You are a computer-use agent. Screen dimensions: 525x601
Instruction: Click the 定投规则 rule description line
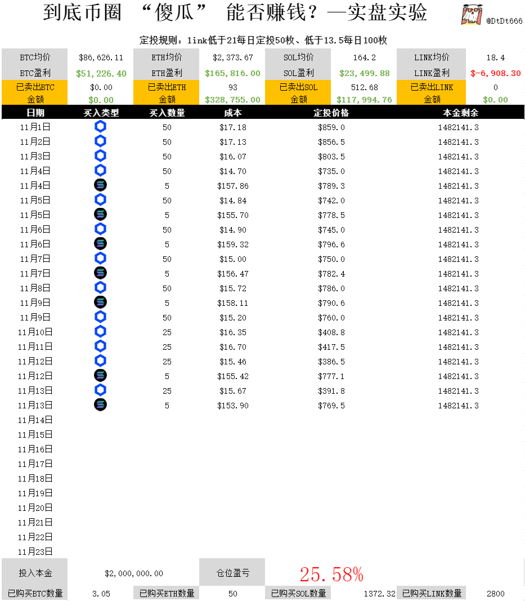263,40
